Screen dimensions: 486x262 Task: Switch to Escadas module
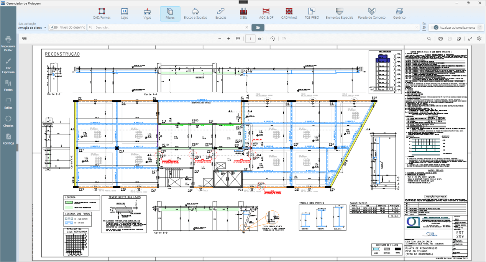pyautogui.click(x=221, y=13)
